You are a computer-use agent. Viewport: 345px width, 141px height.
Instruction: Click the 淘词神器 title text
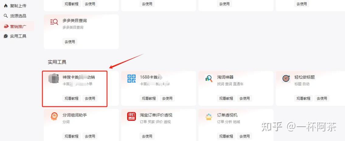pos(225,77)
